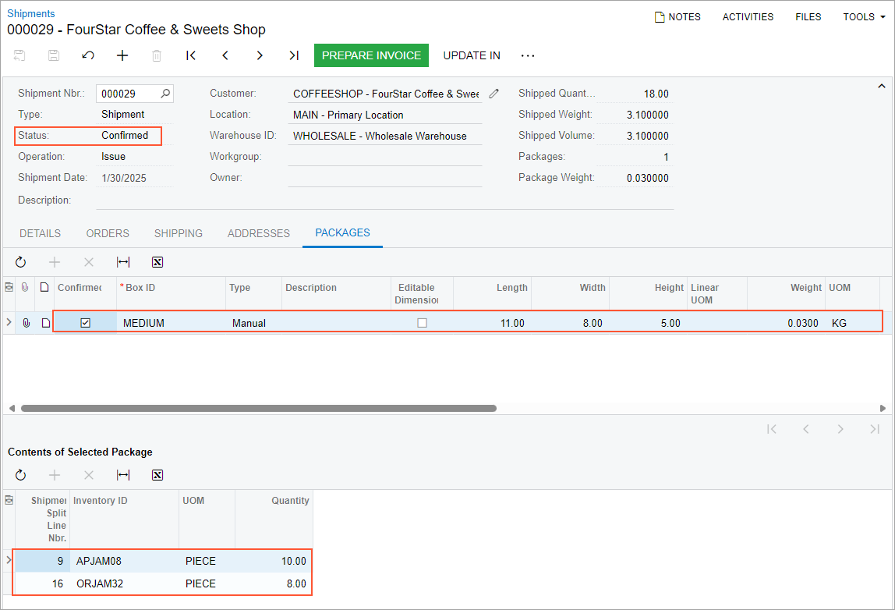The image size is (895, 610).
Task: Refresh the Packages grid
Action: 21,262
